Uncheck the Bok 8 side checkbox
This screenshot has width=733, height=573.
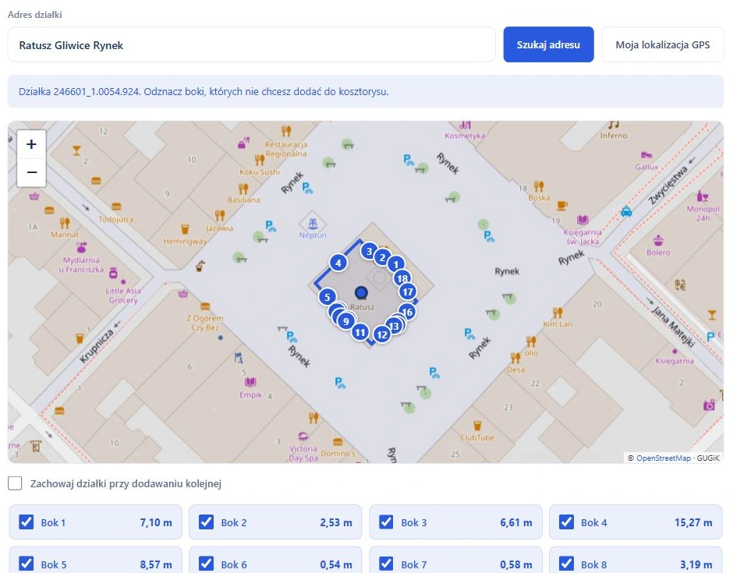click(x=567, y=564)
